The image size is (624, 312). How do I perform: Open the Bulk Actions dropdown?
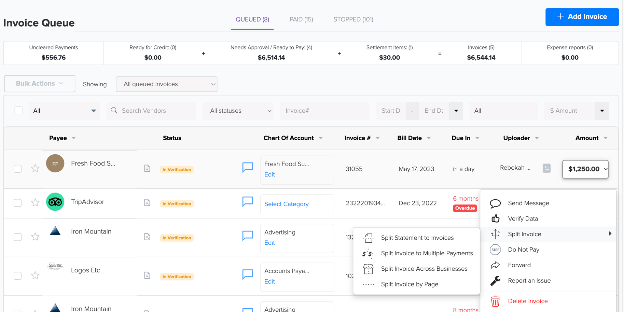click(39, 84)
